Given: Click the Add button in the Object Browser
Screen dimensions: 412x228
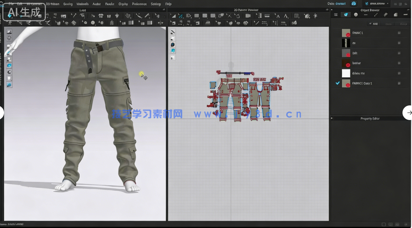Looking at the screenshot, I should (x=374, y=23).
